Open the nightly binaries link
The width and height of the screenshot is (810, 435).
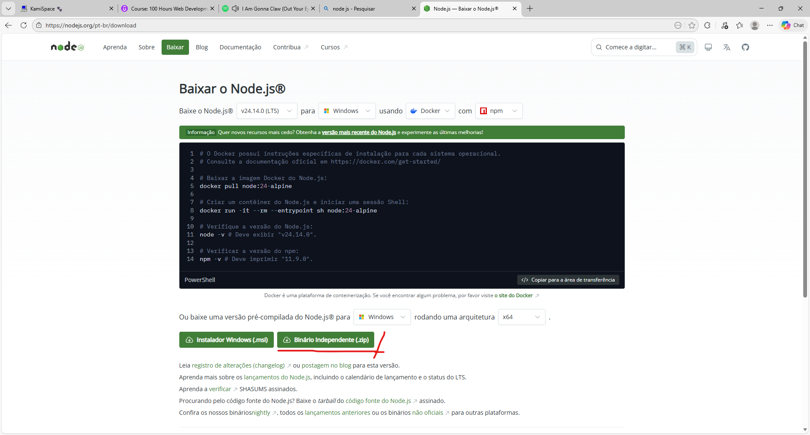[x=264, y=413]
